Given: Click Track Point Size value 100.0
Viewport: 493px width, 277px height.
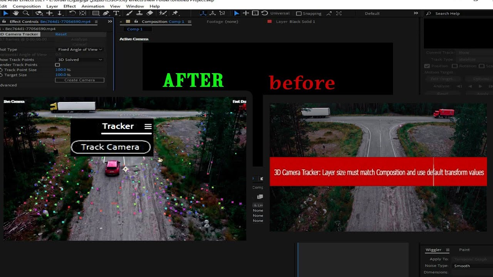Looking at the screenshot, I should coord(61,70).
